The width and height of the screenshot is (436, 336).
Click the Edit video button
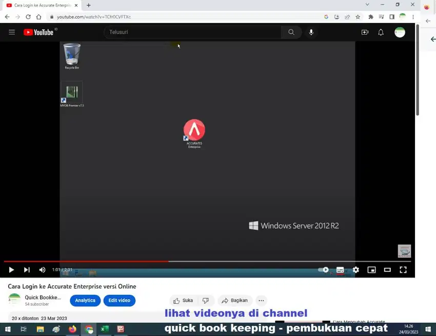(120, 301)
